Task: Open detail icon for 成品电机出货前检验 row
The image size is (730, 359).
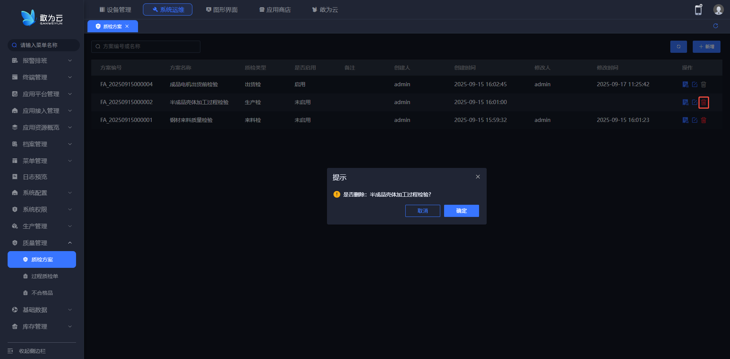Action: [685, 84]
